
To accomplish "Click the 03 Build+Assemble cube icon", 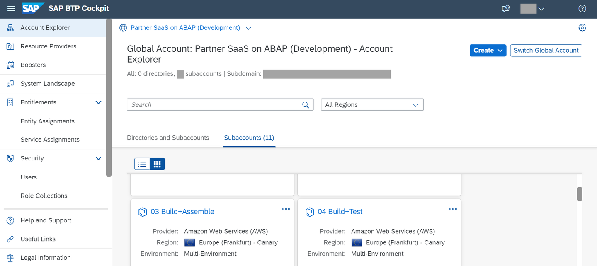I will [x=142, y=212].
